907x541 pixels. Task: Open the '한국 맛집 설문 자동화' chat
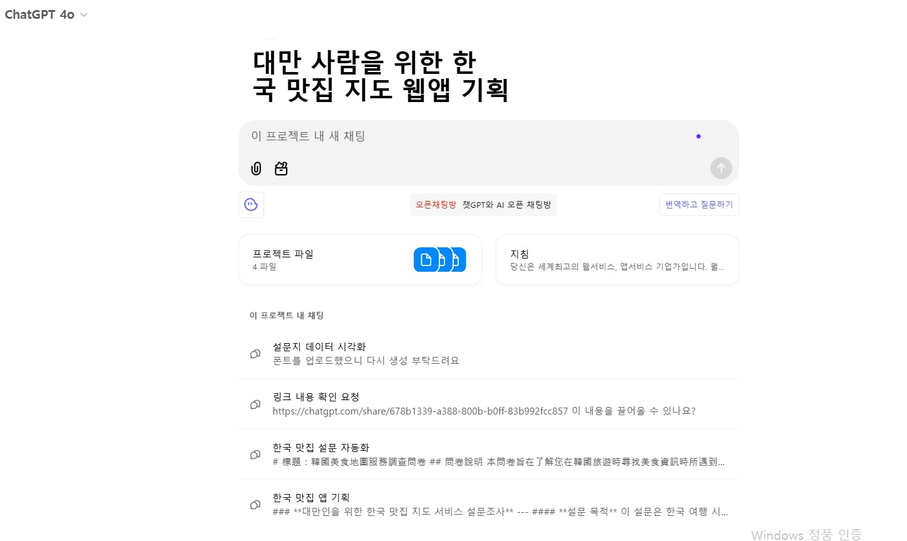pos(488,455)
